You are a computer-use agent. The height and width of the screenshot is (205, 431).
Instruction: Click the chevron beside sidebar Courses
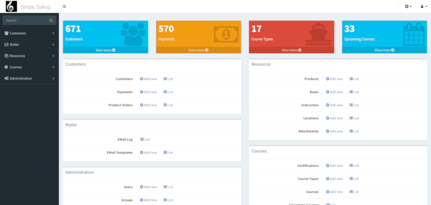pos(53,67)
